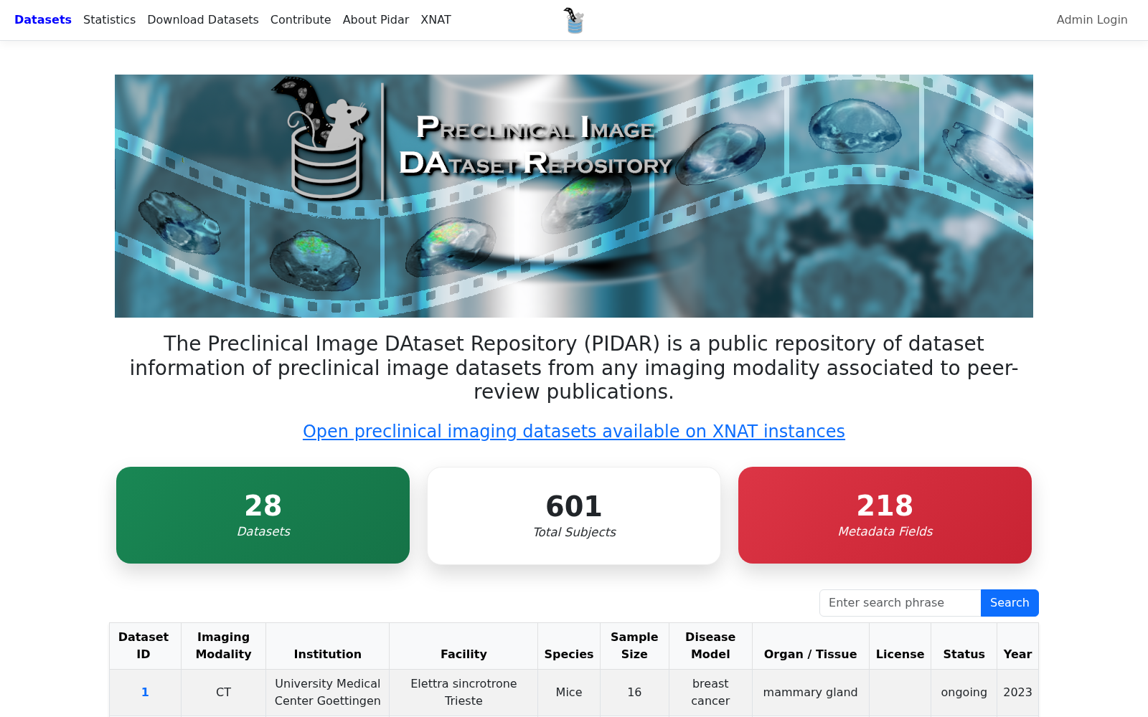Click the CT modality cell
Image resolution: width=1148 pixels, height=717 pixels.
coord(224,692)
